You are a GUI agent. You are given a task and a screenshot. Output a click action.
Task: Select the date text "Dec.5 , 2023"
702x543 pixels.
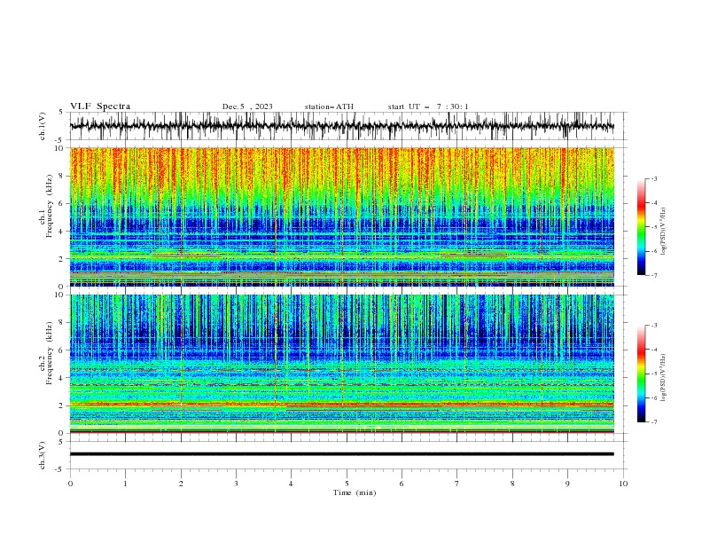247,106
